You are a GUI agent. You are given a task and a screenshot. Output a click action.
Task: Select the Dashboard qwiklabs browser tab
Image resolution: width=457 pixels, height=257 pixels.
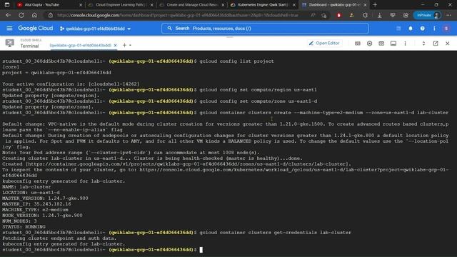coord(334,5)
